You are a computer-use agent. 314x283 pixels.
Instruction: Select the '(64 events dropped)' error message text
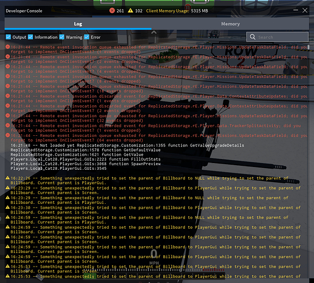[x=159, y=138]
